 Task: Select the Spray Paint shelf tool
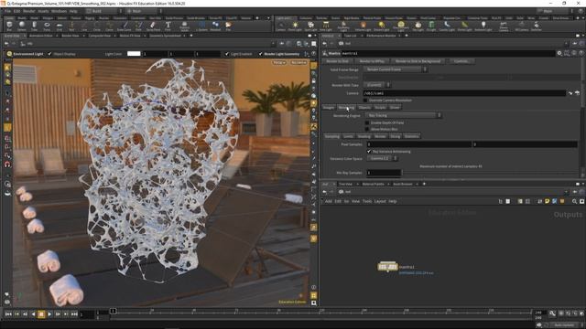click(153, 26)
